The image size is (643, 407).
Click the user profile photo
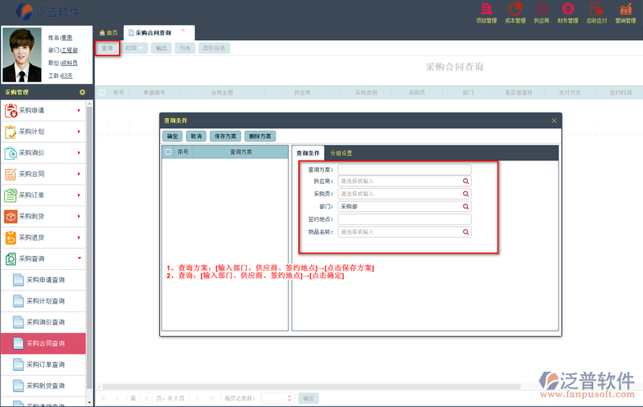click(23, 55)
